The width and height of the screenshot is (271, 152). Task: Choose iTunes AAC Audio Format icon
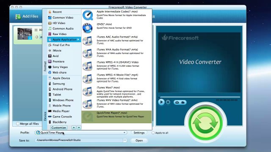tap(88, 41)
